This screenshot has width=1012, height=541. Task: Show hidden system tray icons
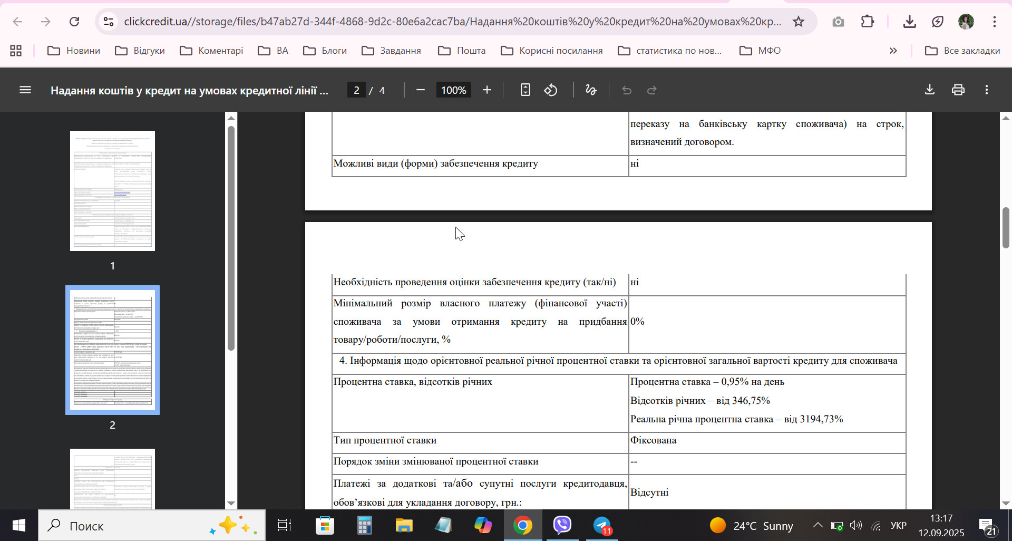pos(818,525)
